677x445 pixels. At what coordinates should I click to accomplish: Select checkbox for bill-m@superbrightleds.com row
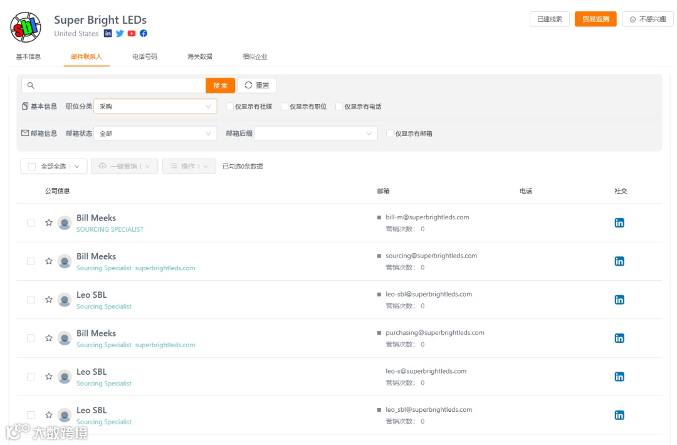(31, 223)
